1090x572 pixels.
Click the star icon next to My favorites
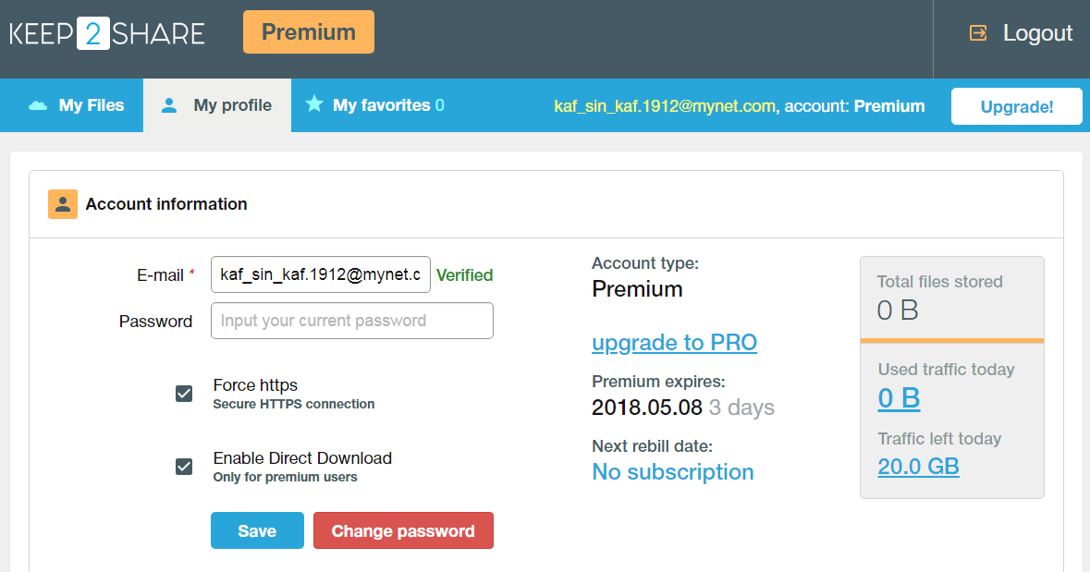[x=316, y=104]
